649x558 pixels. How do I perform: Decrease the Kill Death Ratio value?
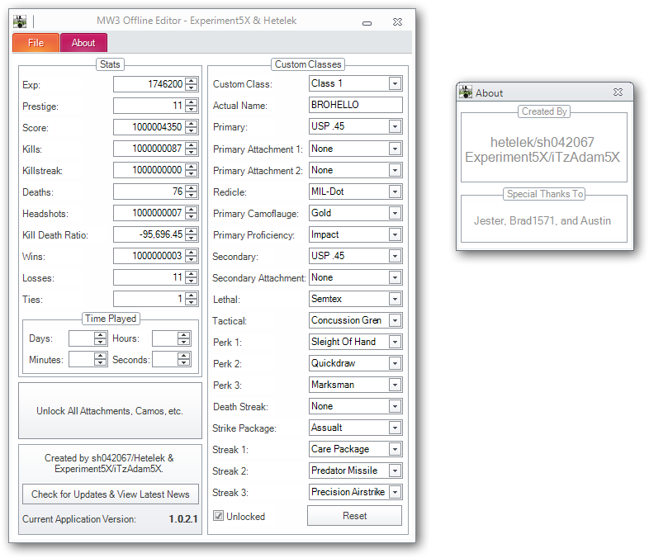click(192, 238)
